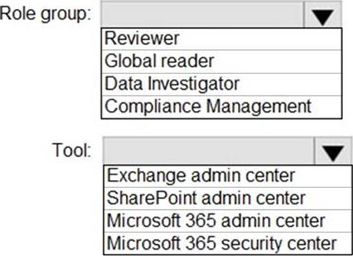353x256 pixels.
Task: Click the Tool dropdown arrow
Action: (332, 151)
